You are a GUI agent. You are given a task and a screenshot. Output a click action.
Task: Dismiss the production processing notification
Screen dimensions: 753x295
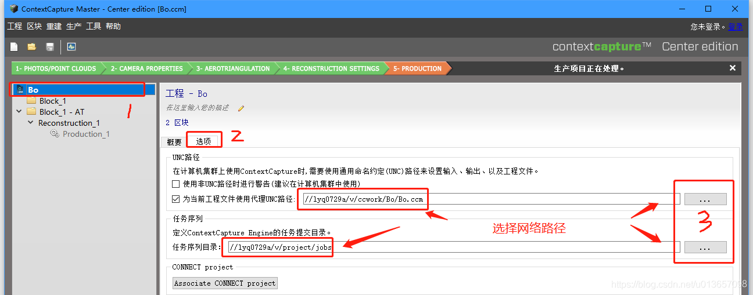tap(733, 68)
